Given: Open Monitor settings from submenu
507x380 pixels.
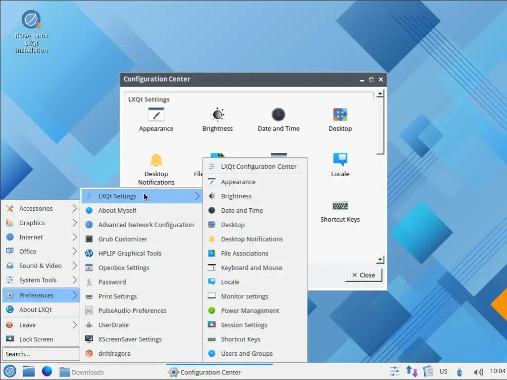Looking at the screenshot, I should click(255, 296).
